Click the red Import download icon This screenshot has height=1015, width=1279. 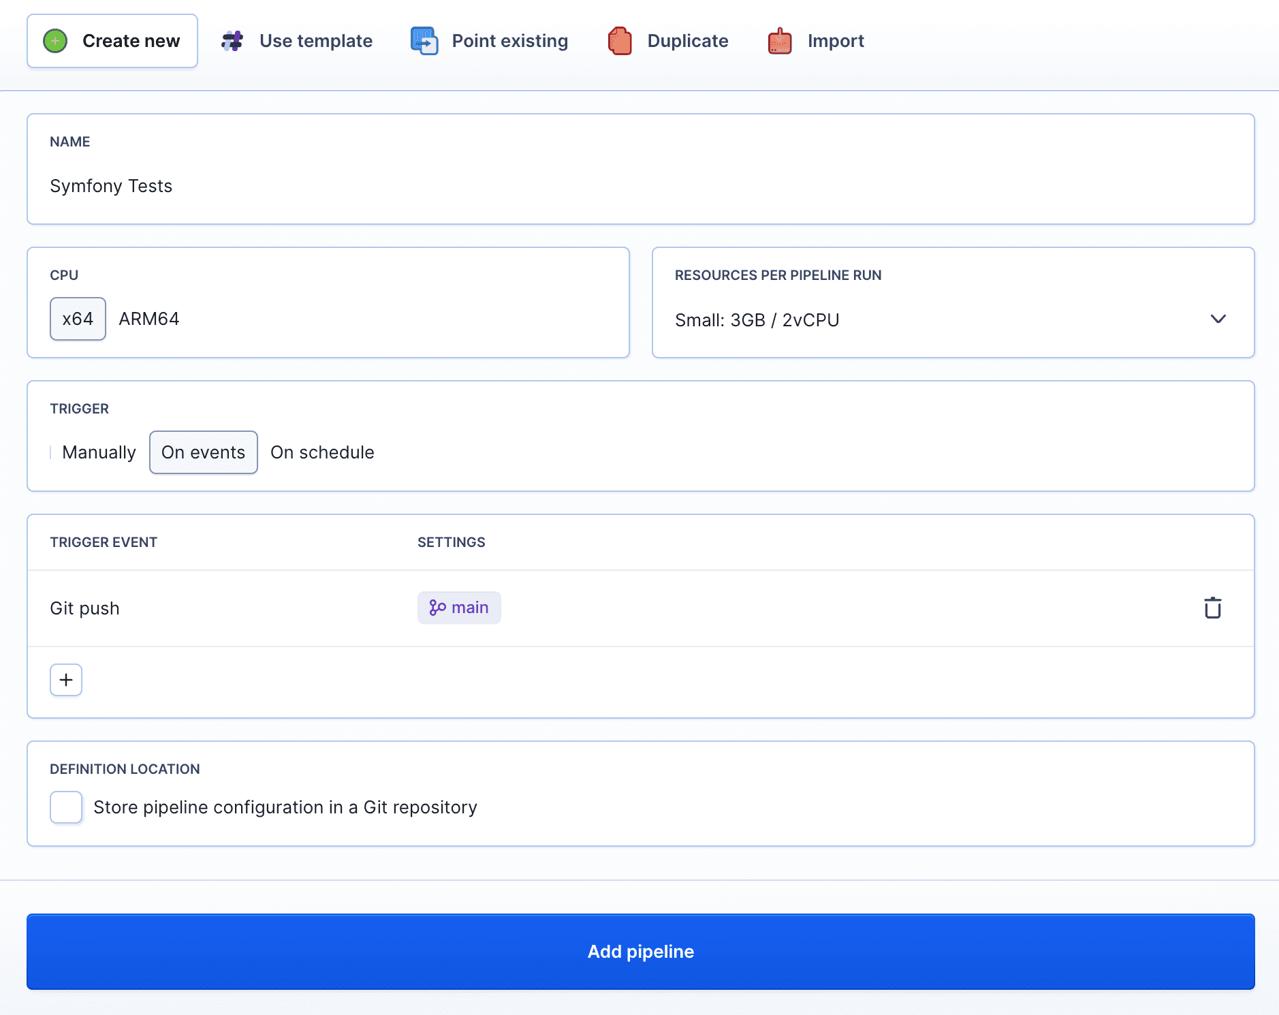(780, 41)
